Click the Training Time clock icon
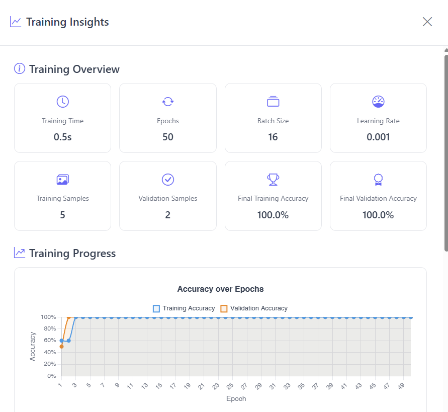The height and width of the screenshot is (412, 448). [x=62, y=101]
